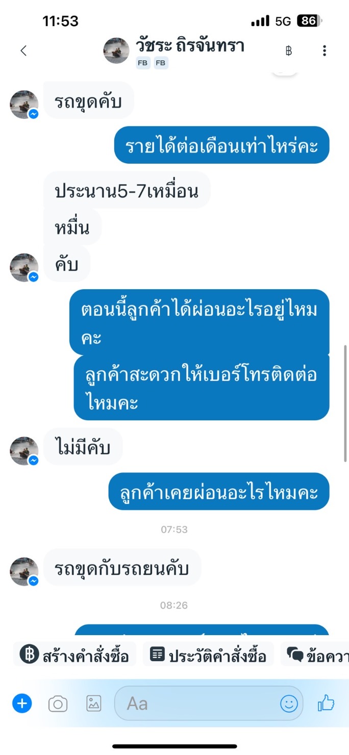The height and width of the screenshot is (755, 349).
Task: Tap avatar beside ไม่มีคับ message
Action: [x=24, y=451]
